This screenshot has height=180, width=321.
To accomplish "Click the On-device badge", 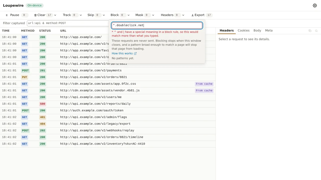I will [35, 5].
